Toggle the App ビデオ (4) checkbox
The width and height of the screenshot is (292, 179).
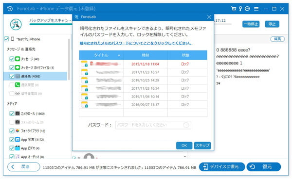[12, 148]
